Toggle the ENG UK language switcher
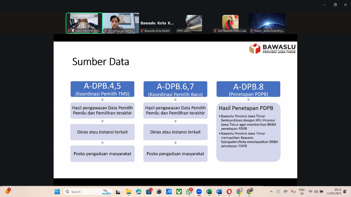351x197 pixels. (x=302, y=192)
